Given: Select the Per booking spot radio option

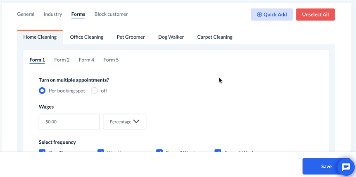Looking at the screenshot, I should coord(42,91).
